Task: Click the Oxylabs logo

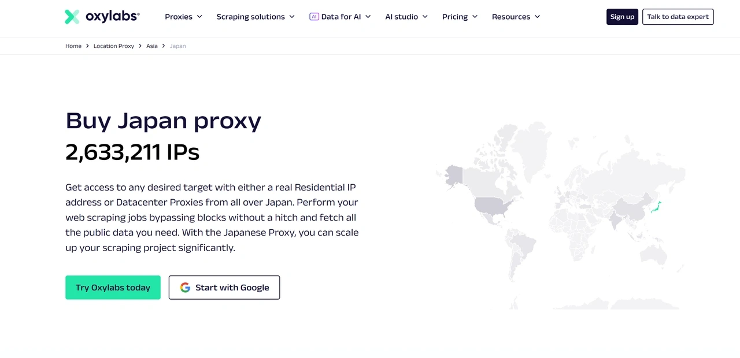Action: tap(102, 16)
